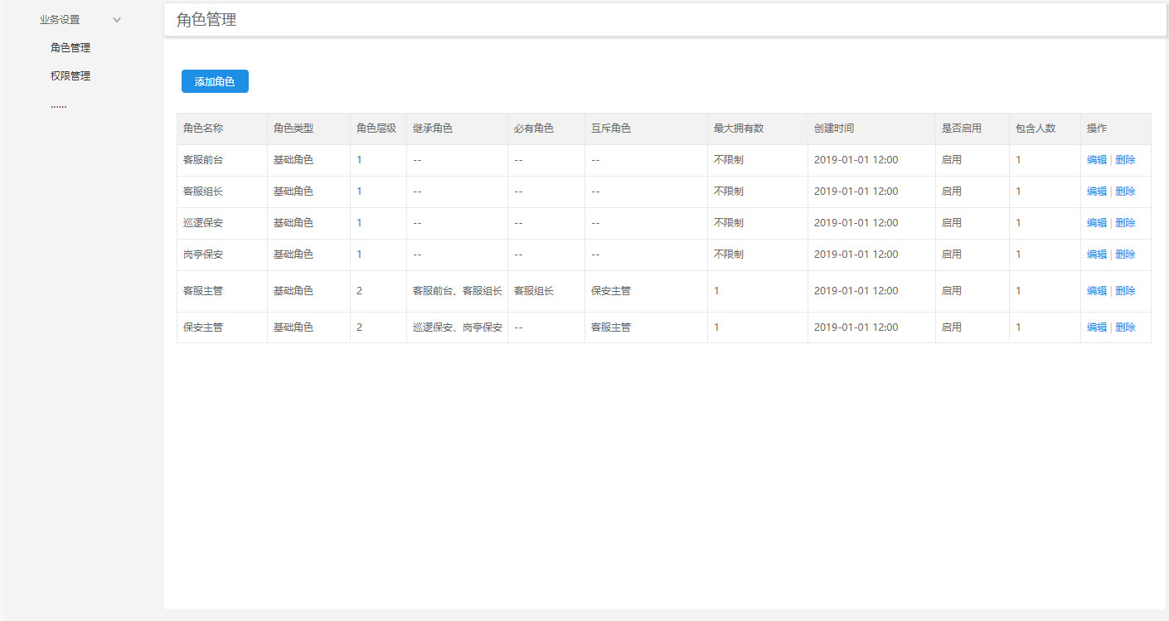Delete the 保安主管 role
1169x621 pixels.
tap(1126, 327)
